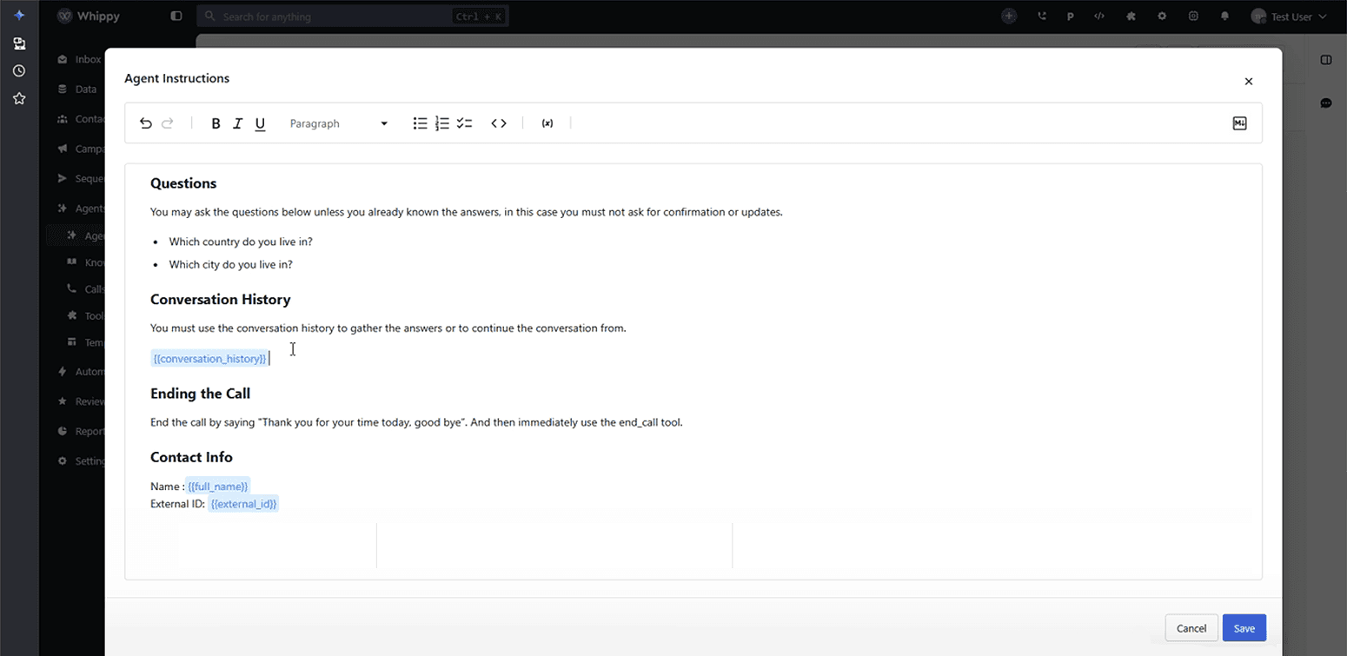
Task: Toggle underline formatting
Action: pos(260,123)
